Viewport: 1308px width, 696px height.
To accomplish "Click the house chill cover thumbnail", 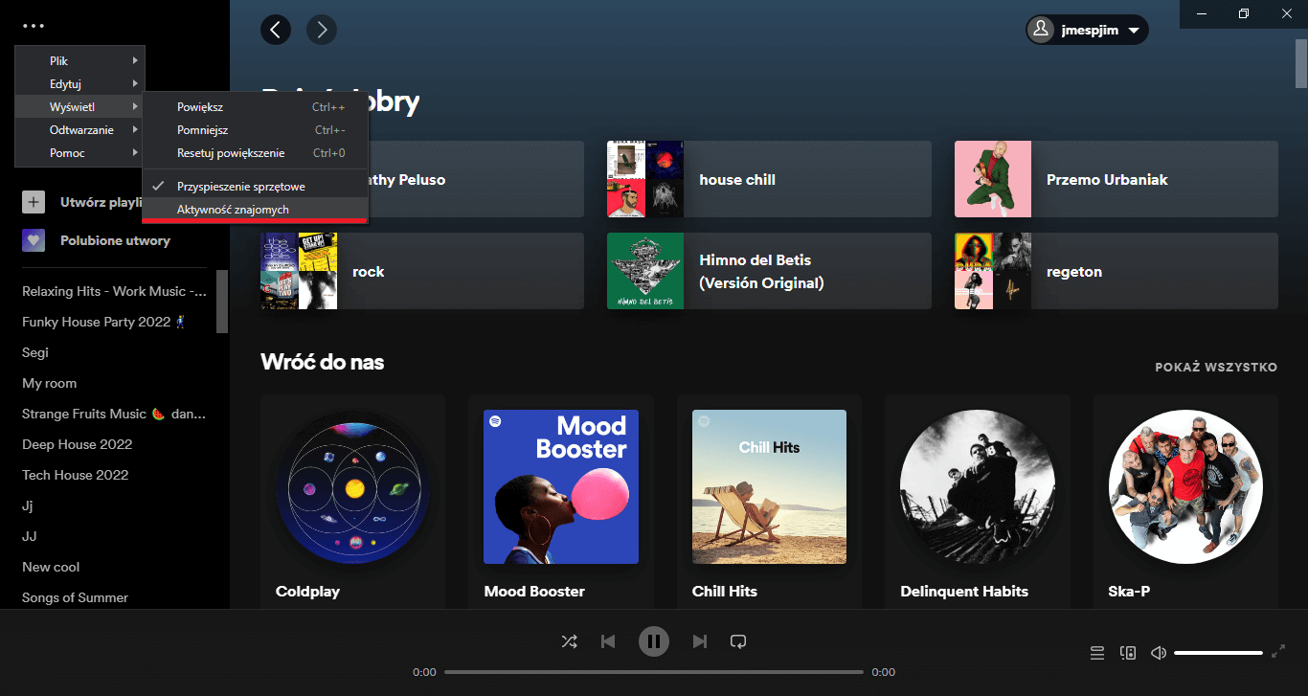I will click(x=645, y=179).
